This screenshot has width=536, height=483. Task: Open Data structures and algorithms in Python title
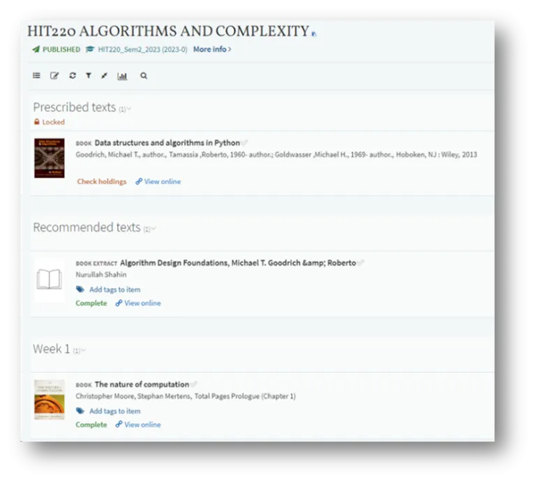(x=167, y=143)
